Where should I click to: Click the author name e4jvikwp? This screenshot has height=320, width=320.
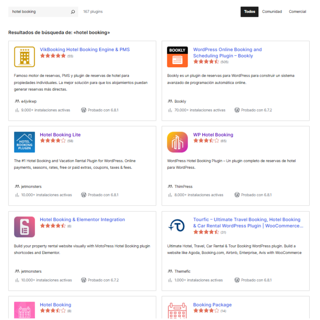point(29,102)
